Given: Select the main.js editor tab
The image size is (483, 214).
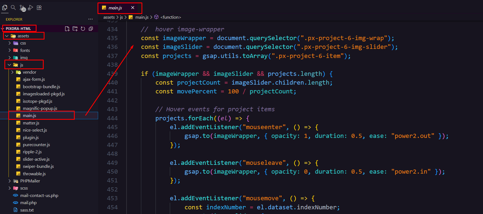Looking at the screenshot, I should click(115, 8).
